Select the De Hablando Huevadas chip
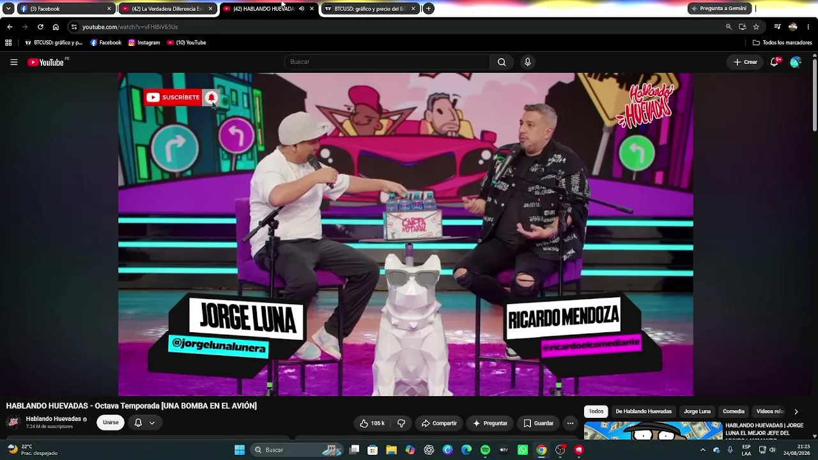The width and height of the screenshot is (818, 460). click(644, 412)
